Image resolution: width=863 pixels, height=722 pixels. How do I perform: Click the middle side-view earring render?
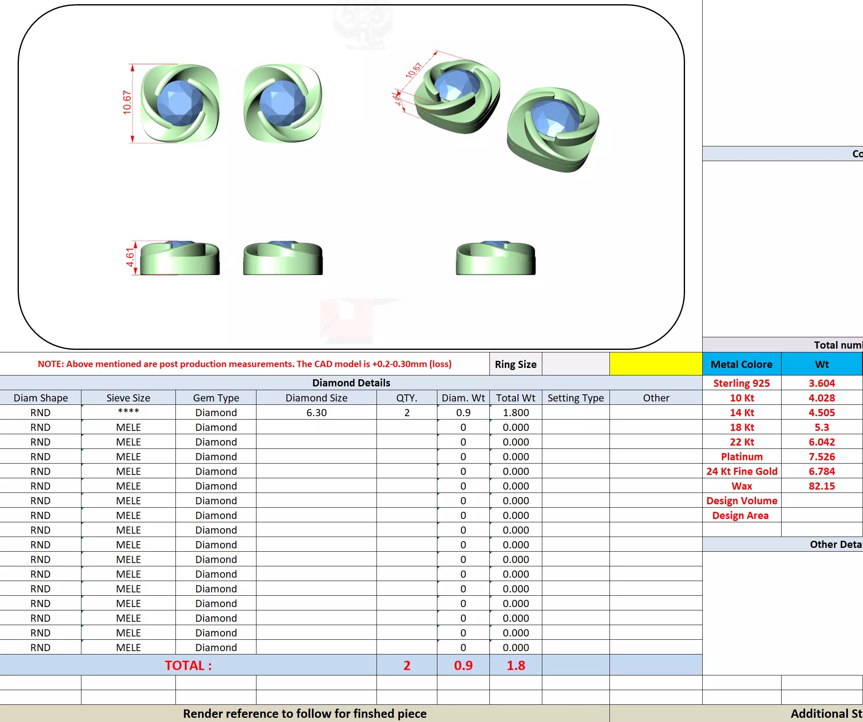tap(283, 258)
